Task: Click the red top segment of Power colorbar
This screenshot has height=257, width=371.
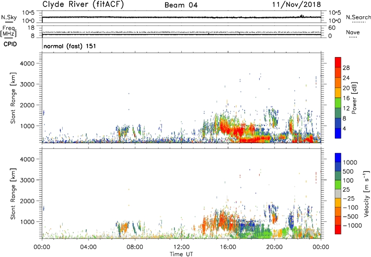Action: coord(338,62)
